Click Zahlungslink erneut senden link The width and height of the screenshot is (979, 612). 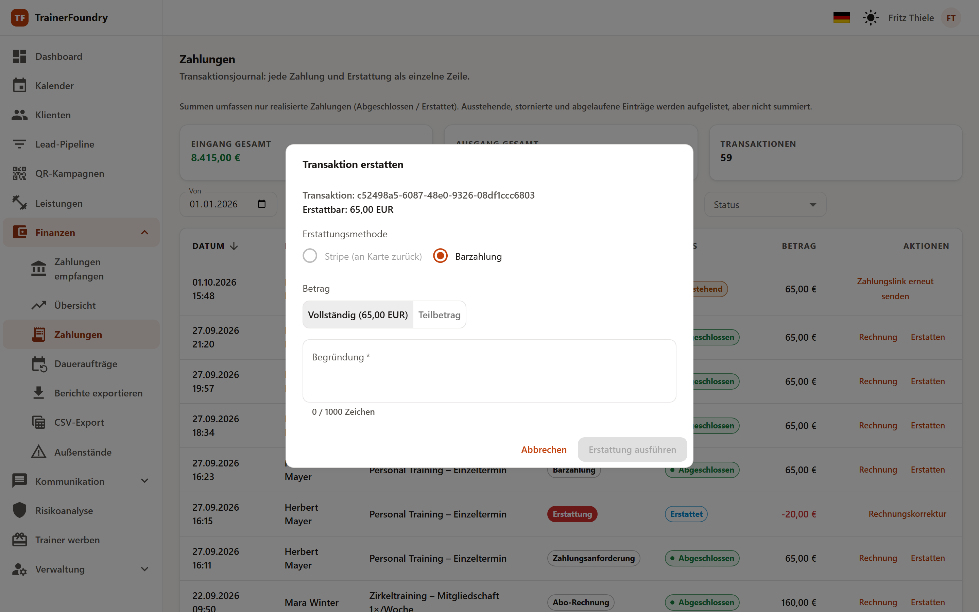pyautogui.click(x=895, y=289)
